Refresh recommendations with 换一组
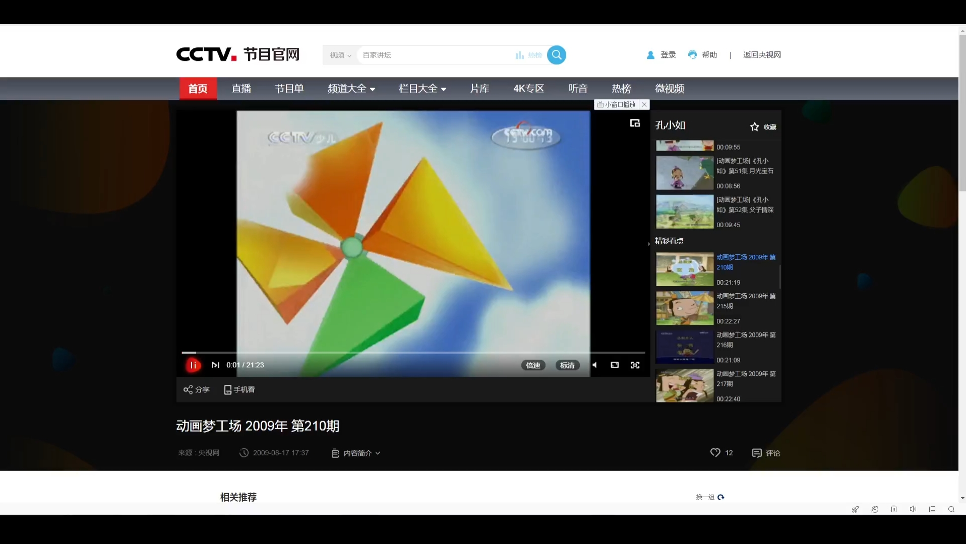Screen dimensions: 966x544 pos(710,497)
